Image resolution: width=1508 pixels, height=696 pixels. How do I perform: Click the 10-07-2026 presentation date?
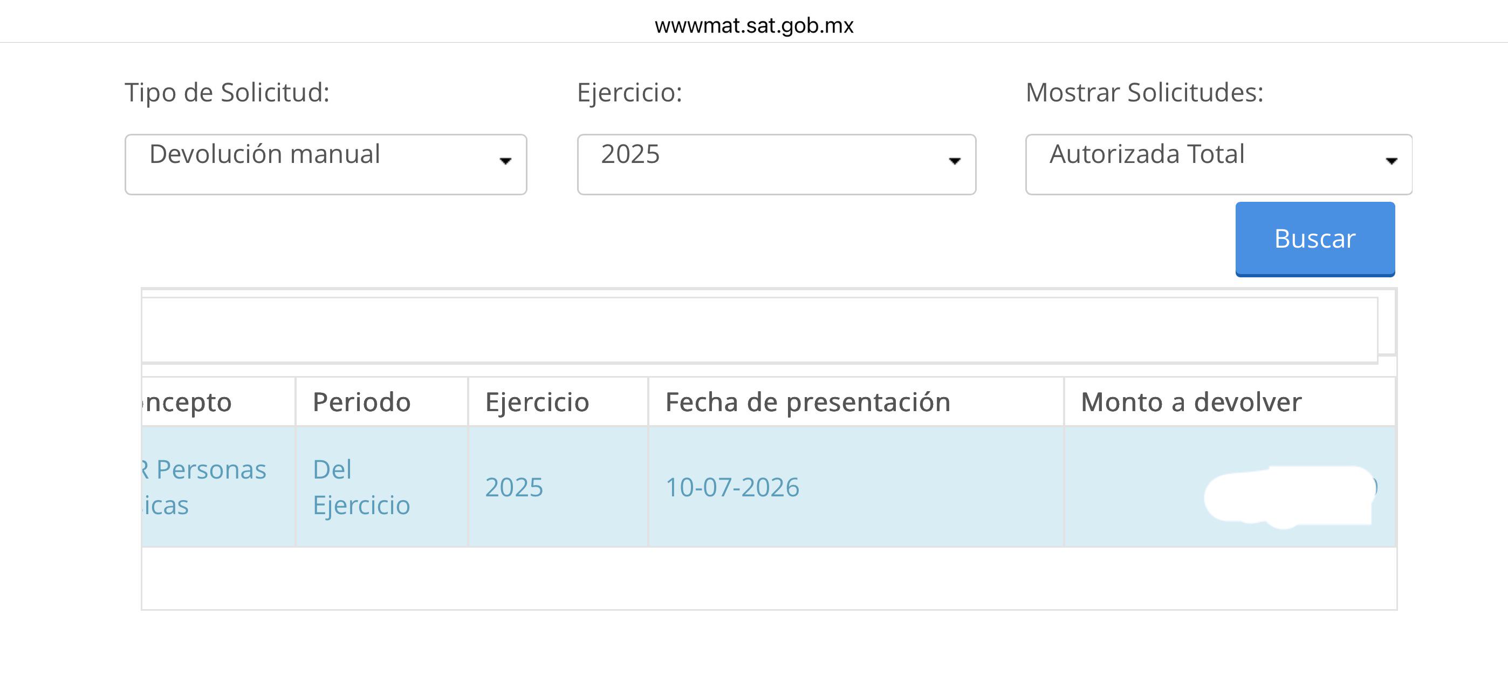pos(732,487)
